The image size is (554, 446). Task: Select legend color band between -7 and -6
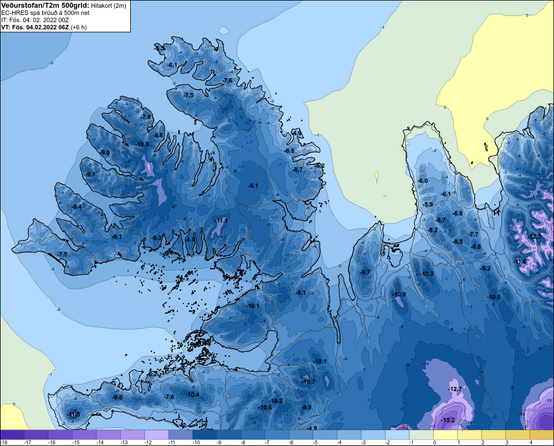(x=276, y=435)
